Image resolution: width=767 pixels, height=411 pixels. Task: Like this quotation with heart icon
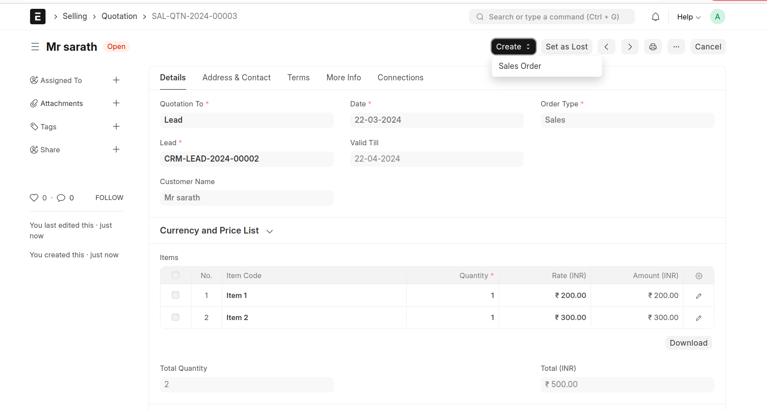coord(34,198)
